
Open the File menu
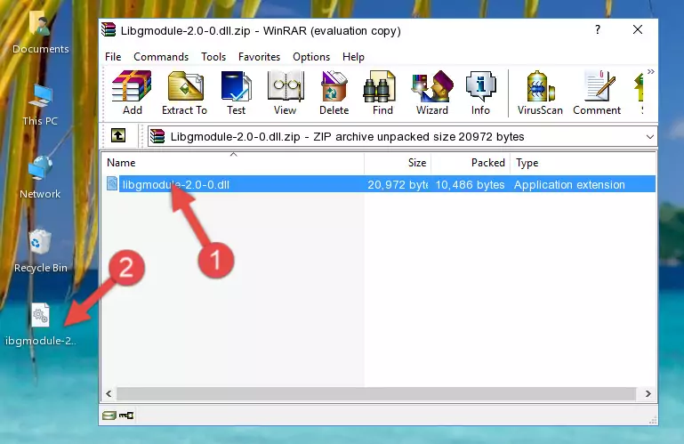click(x=113, y=57)
